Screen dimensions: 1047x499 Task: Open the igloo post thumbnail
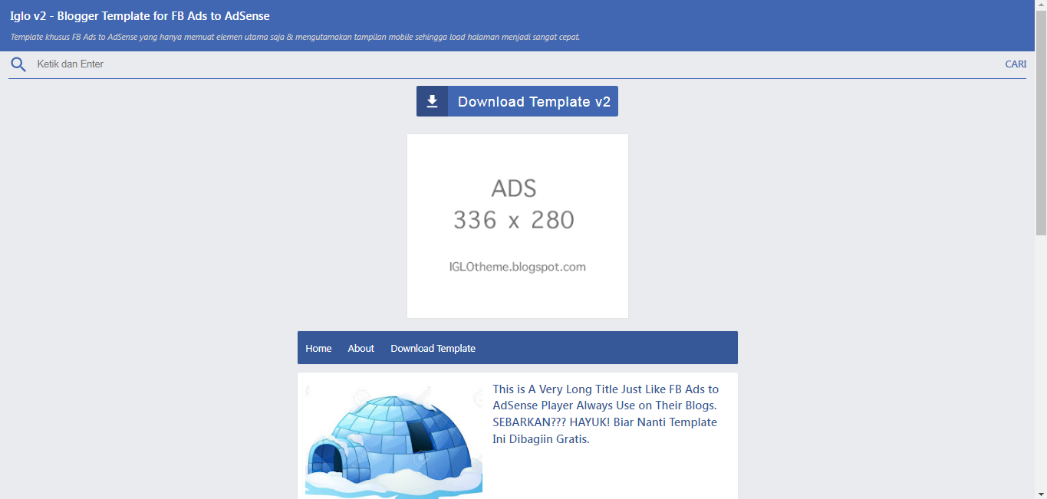point(393,442)
